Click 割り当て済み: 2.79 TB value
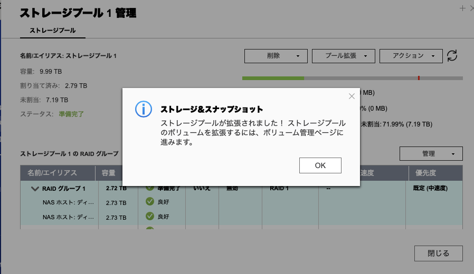The height and width of the screenshot is (274, 474). pyautogui.click(x=76, y=86)
